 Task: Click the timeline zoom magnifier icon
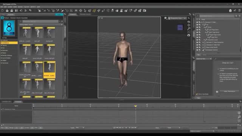pyautogui.click(x=239, y=117)
